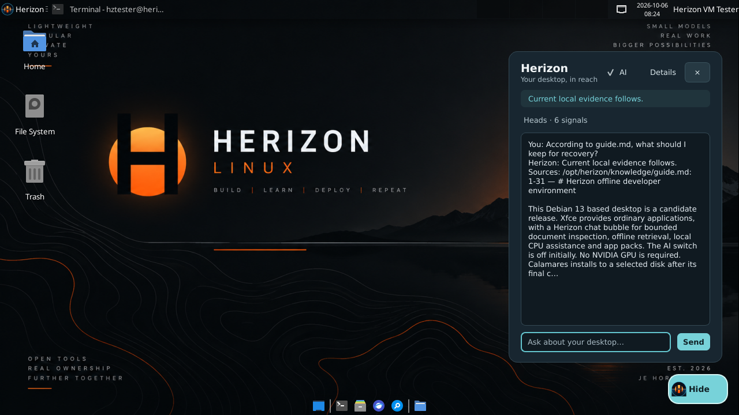Viewport: 739px width, 415px height.
Task: Click the "Ask about your desktop…" input field
Action: pyautogui.click(x=596, y=342)
